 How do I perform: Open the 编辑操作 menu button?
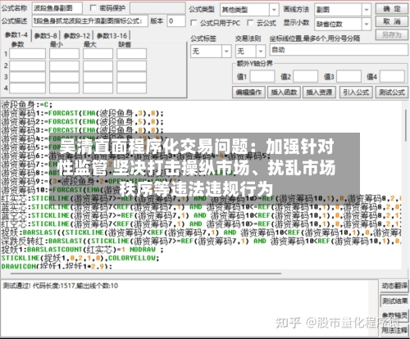248,93
